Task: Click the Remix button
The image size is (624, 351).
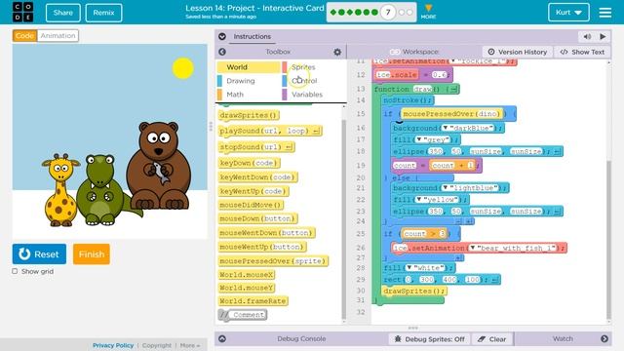Action: click(x=103, y=13)
